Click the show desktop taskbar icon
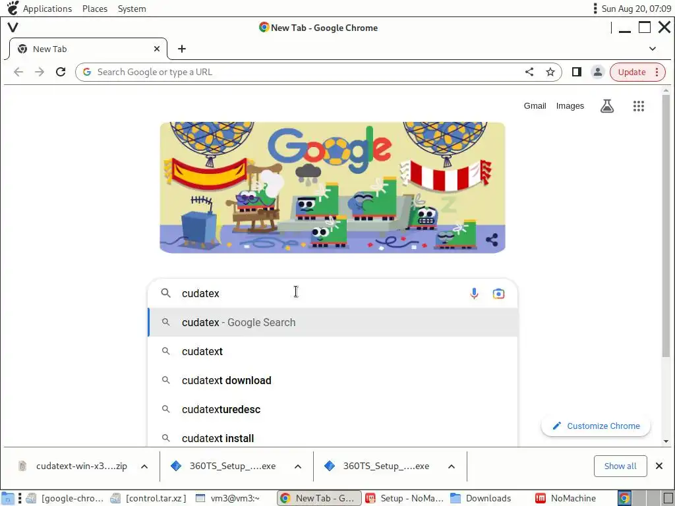Screen dimensions: 675x506 [8, 498]
